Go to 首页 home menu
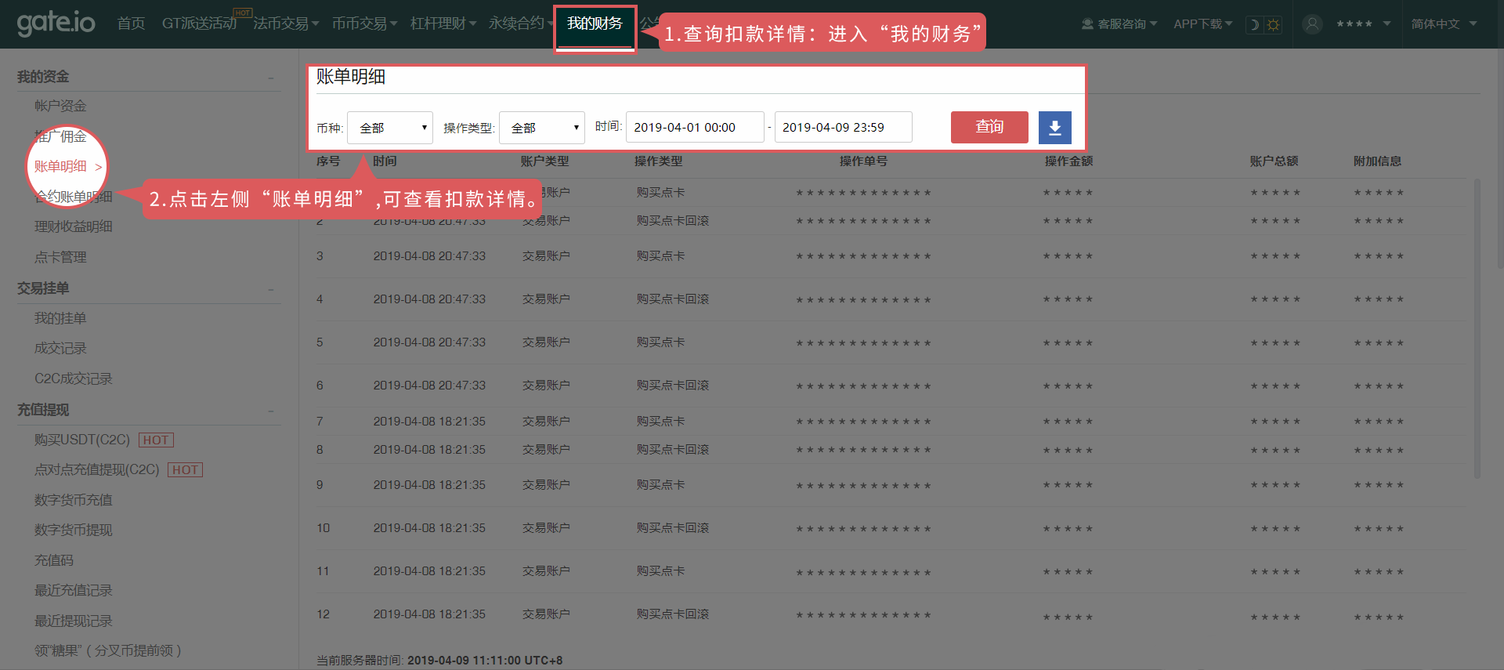The width and height of the screenshot is (1504, 670). point(131,24)
